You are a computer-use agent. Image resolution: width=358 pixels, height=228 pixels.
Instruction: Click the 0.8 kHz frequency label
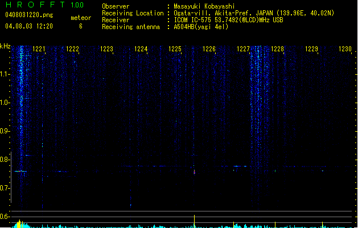pos(5,160)
